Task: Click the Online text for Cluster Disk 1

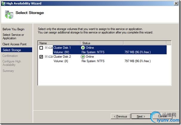Action: [90, 48]
